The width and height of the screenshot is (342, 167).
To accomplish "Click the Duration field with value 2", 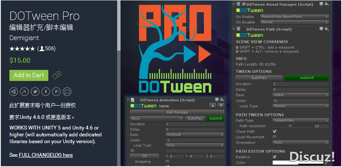I will click(x=195, y=124).
